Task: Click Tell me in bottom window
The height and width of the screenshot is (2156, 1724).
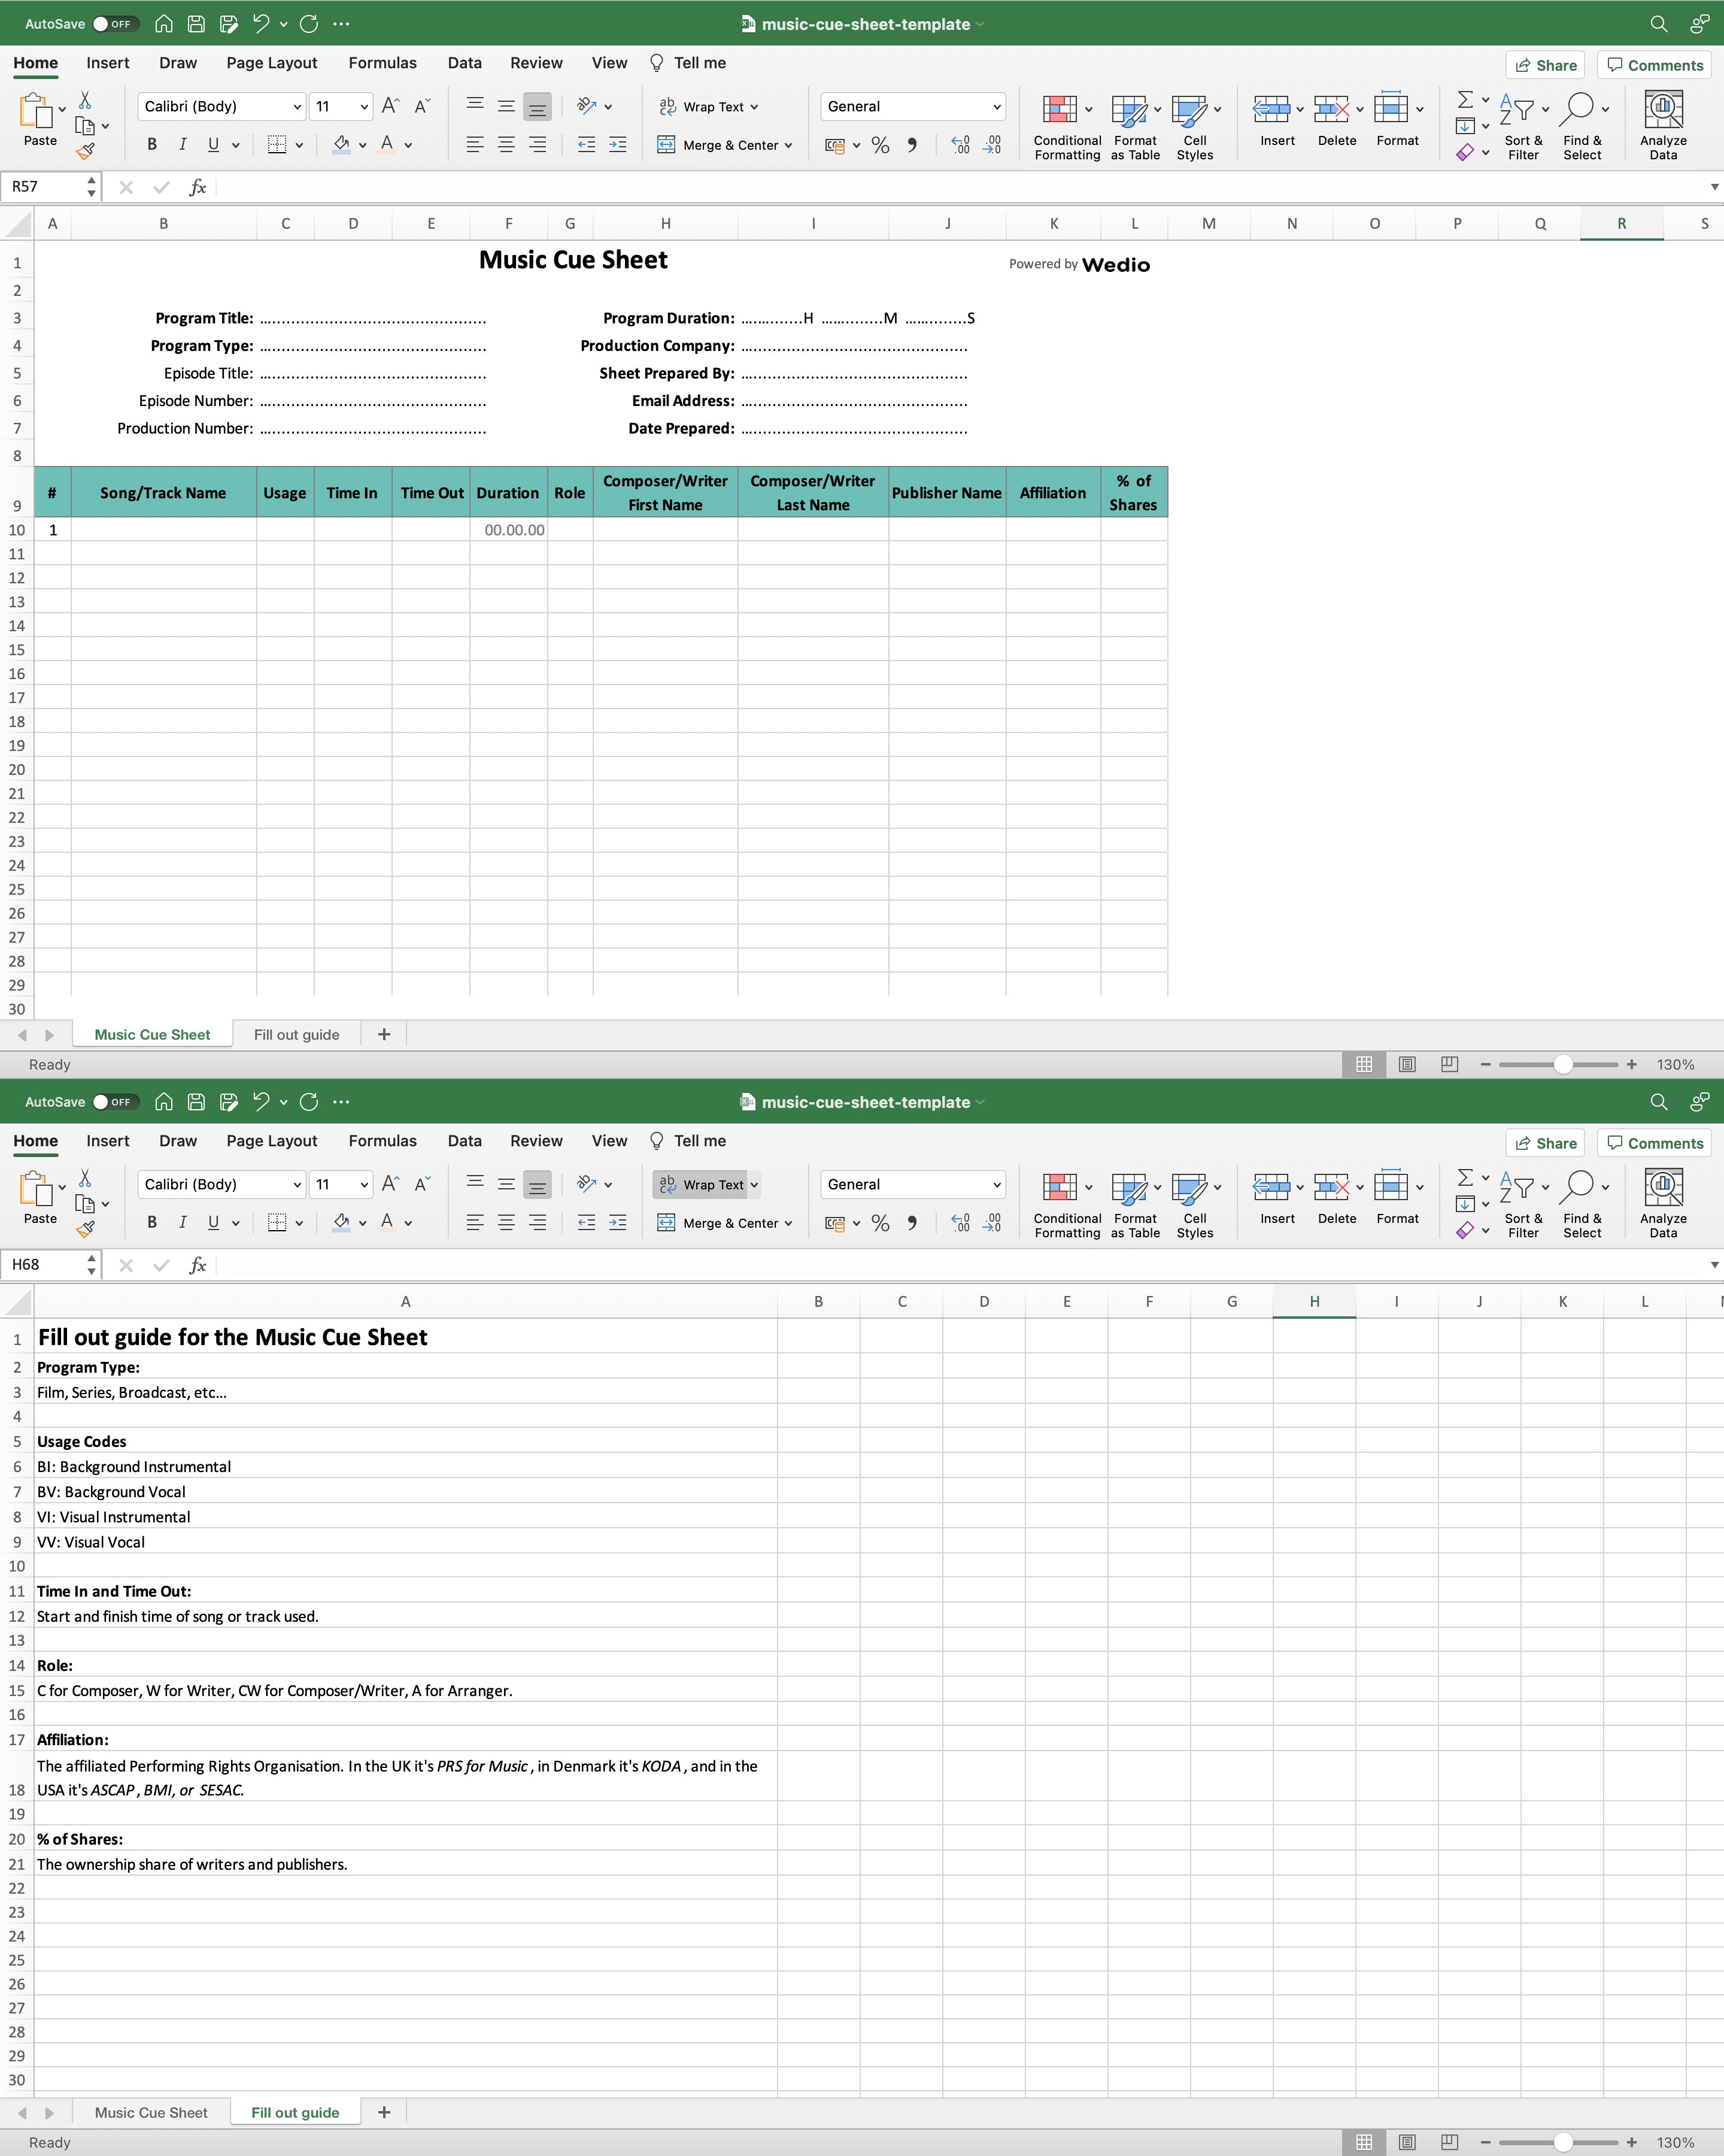Action: (x=688, y=1141)
